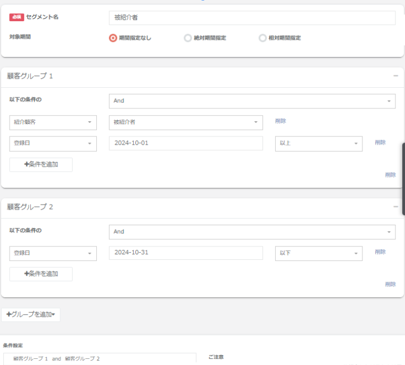Open the 紹介顧客 condition dropdown
This screenshot has height=365, width=405.
[x=53, y=122]
